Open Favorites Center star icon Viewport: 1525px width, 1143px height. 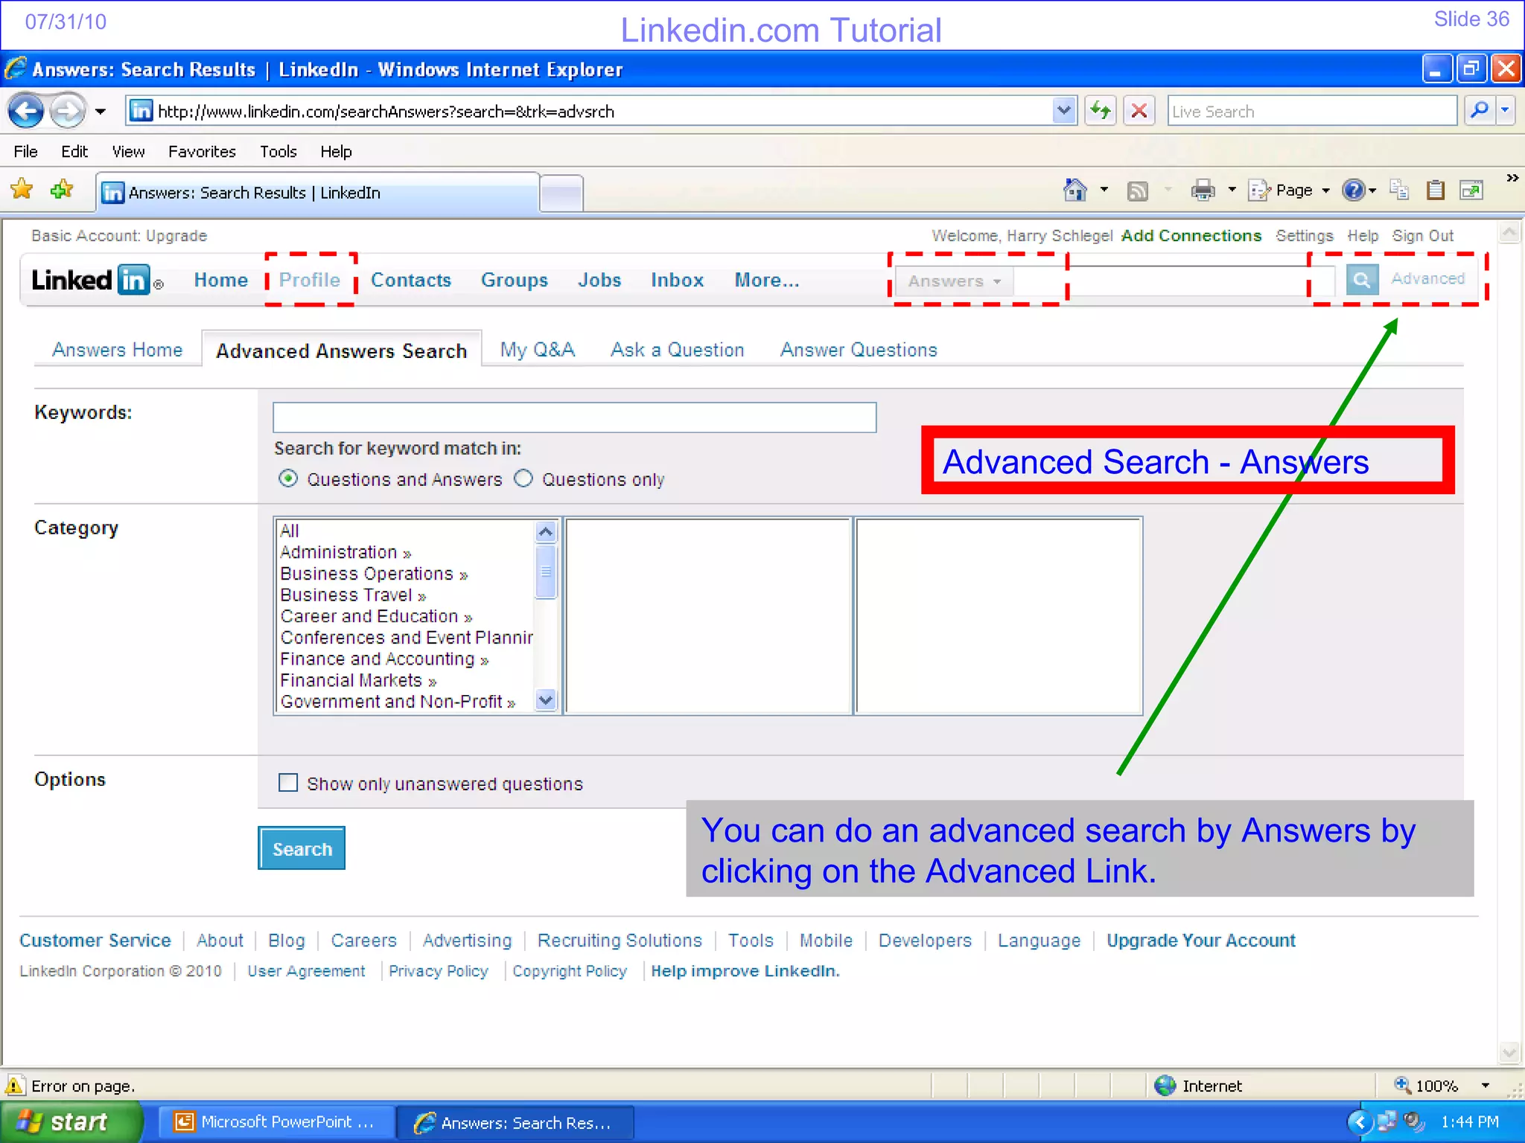tap(22, 190)
